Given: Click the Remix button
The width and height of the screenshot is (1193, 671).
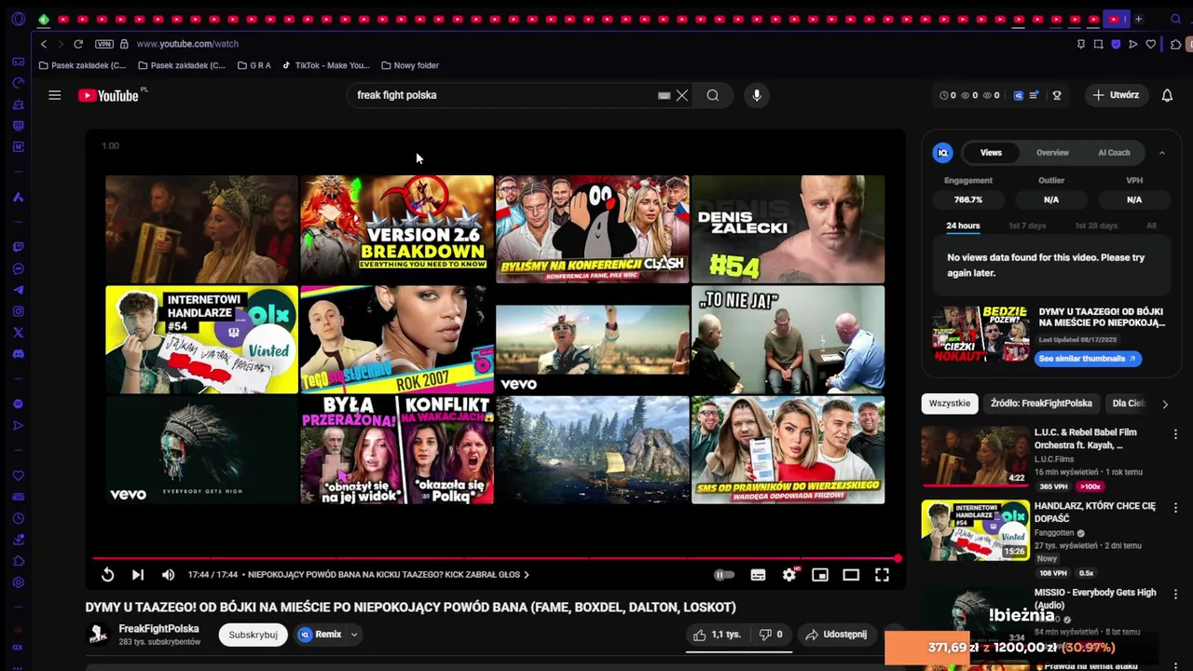Looking at the screenshot, I should [x=321, y=635].
